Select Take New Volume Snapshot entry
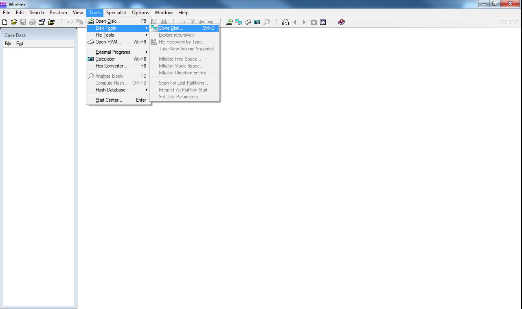Image resolution: width=522 pixels, height=309 pixels. [184, 49]
